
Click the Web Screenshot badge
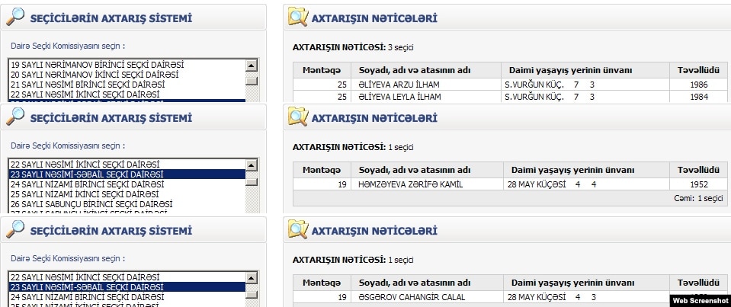(x=700, y=301)
